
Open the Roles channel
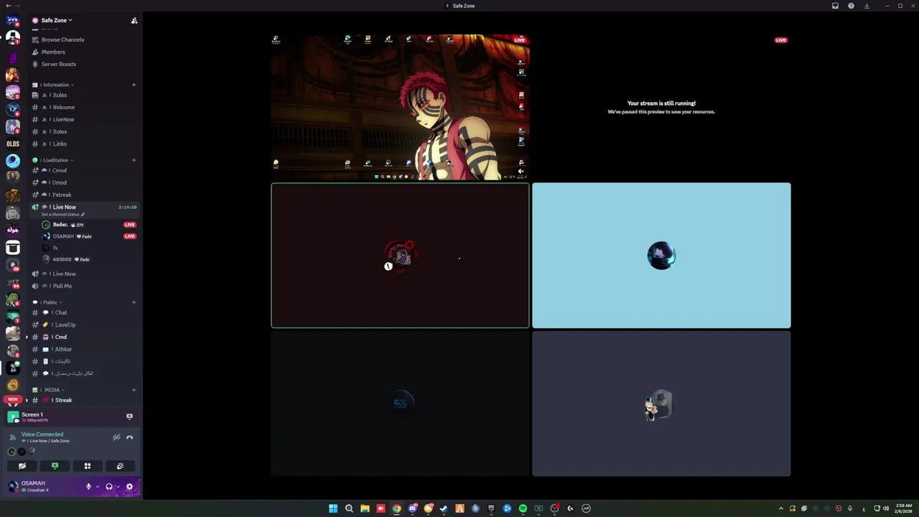coord(59,131)
